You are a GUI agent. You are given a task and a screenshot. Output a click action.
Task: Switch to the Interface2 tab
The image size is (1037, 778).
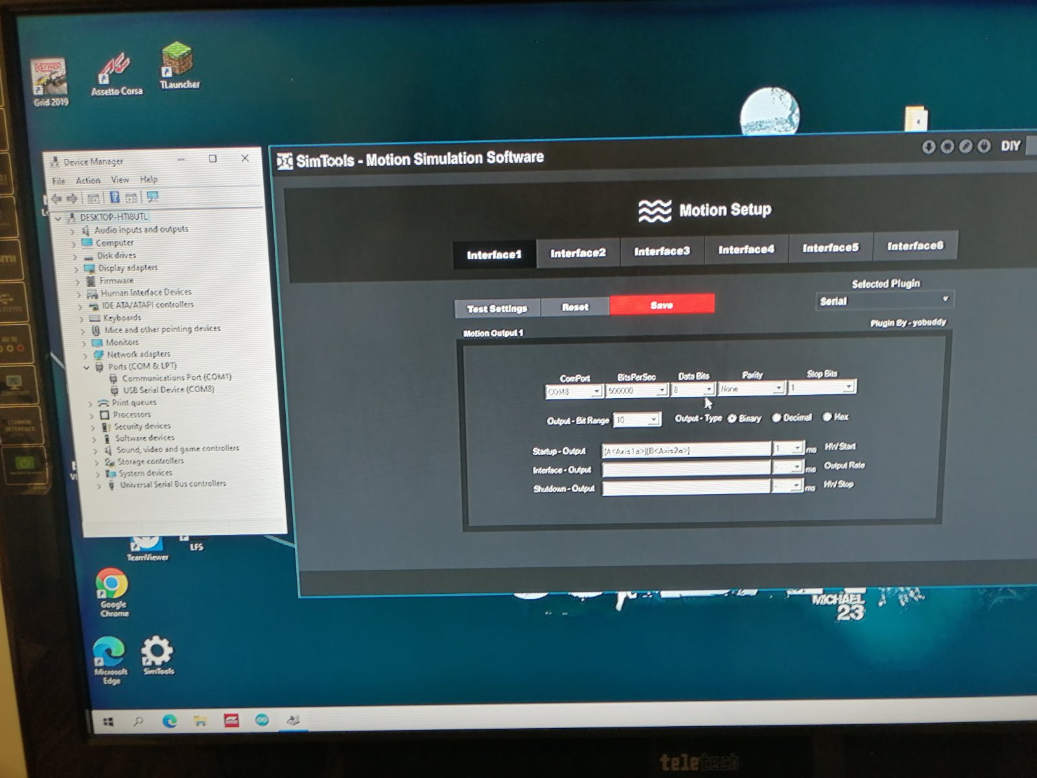tap(578, 253)
